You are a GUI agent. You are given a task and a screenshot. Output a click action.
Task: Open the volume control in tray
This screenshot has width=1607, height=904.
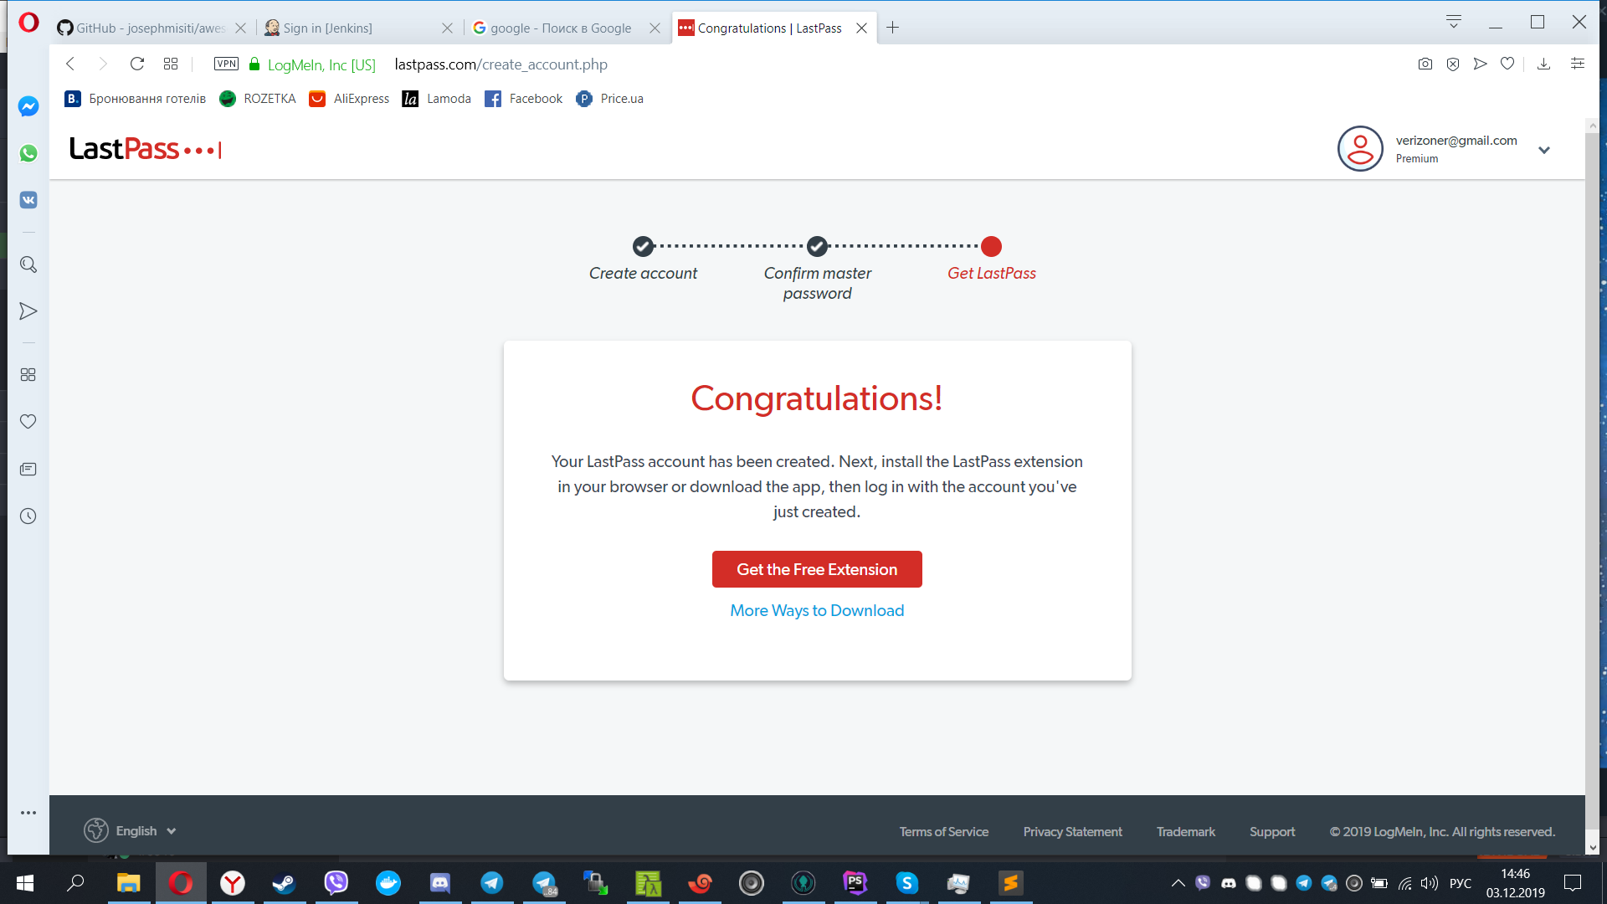click(x=1430, y=883)
